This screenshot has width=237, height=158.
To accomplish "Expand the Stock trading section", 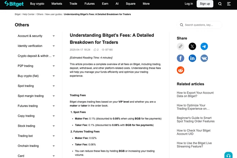I will point(36,126).
